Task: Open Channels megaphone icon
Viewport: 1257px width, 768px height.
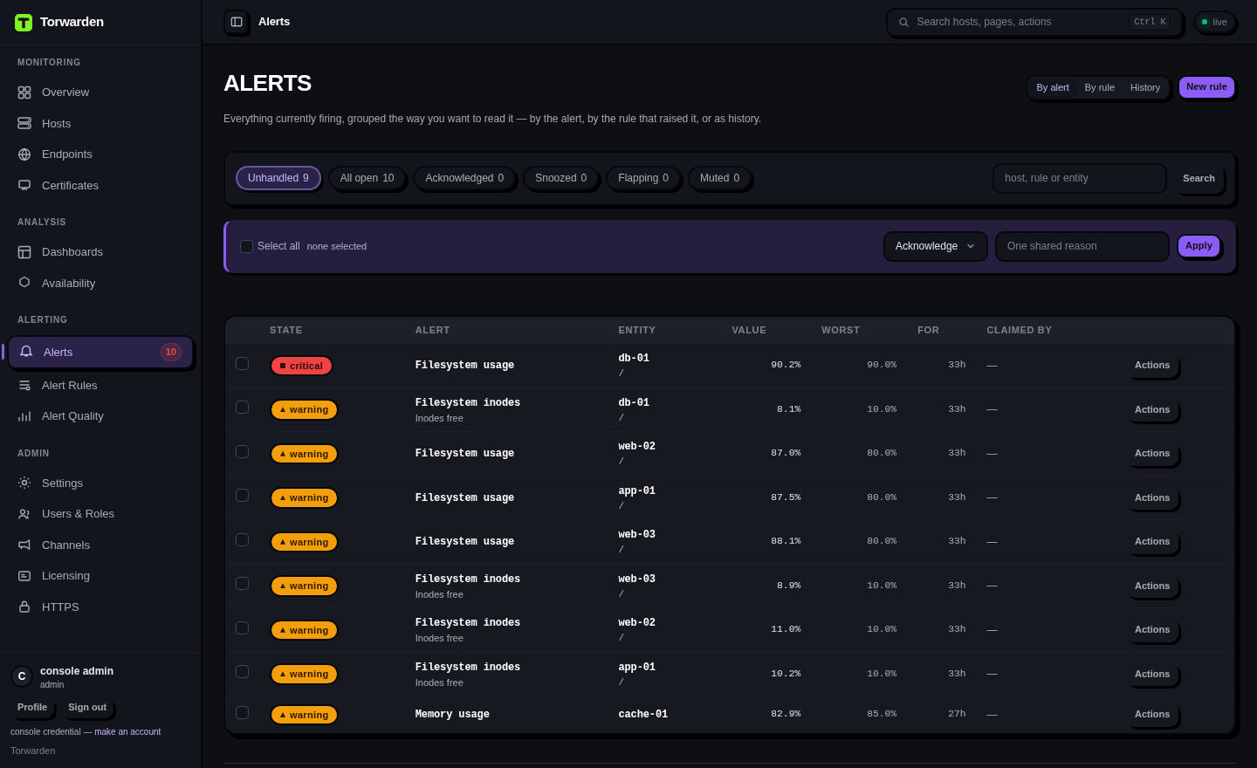Action: (x=24, y=545)
